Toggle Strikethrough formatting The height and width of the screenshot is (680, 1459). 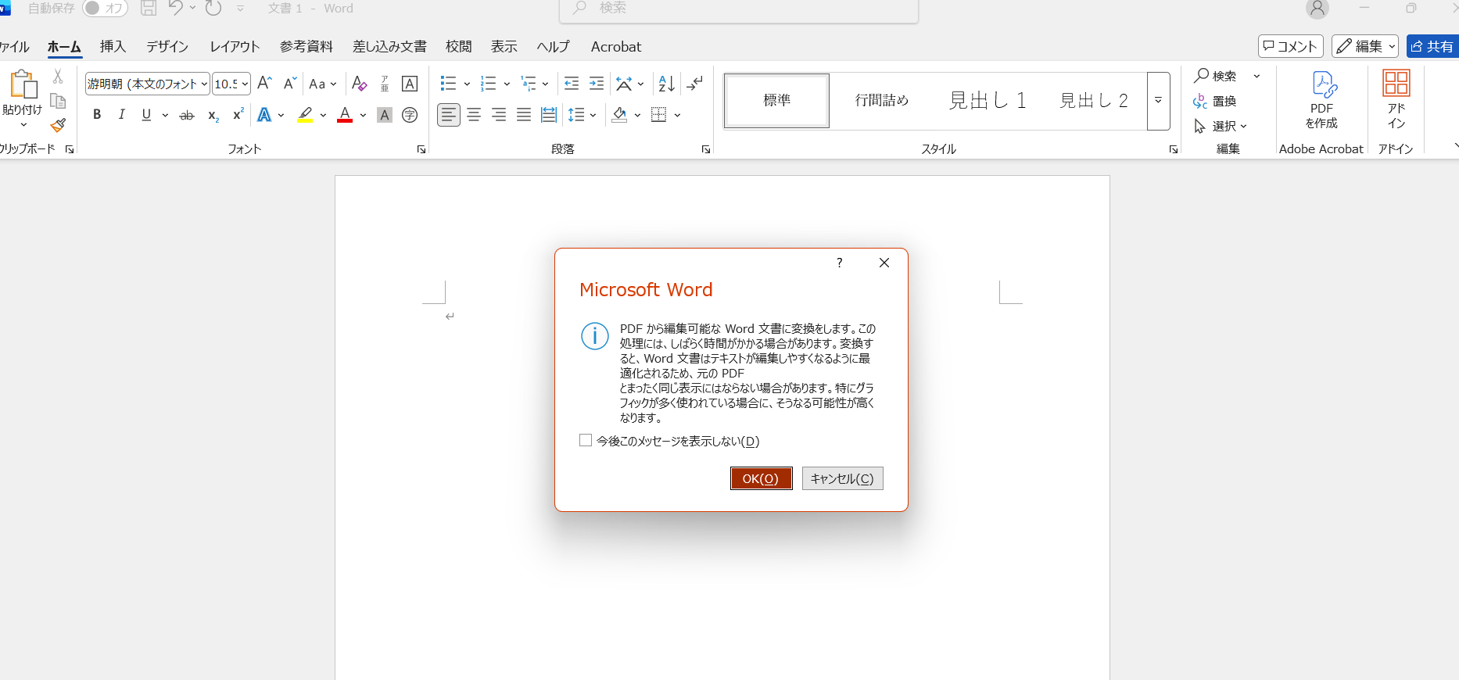[187, 115]
